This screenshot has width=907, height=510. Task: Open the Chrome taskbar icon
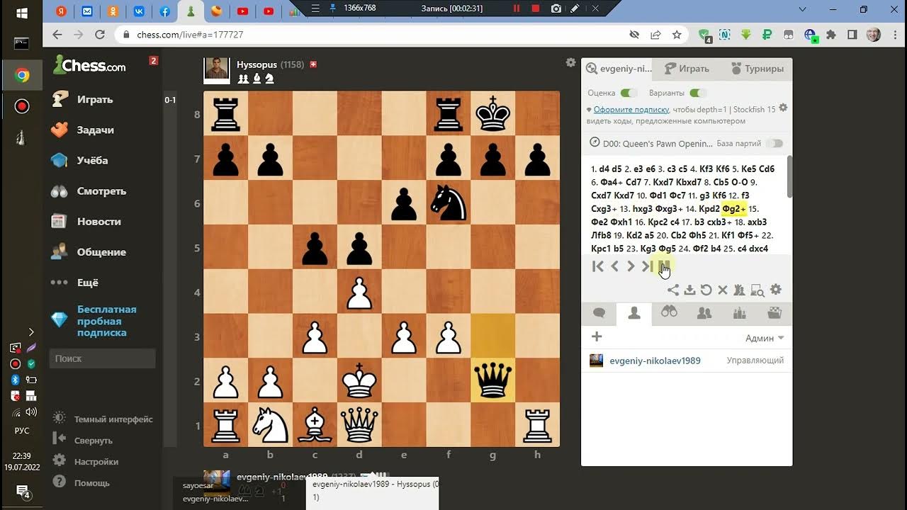[x=22, y=75]
